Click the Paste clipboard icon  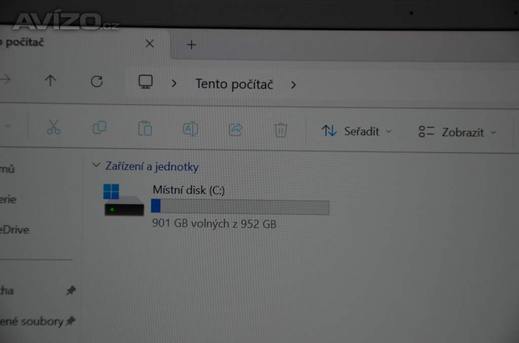[x=145, y=128]
